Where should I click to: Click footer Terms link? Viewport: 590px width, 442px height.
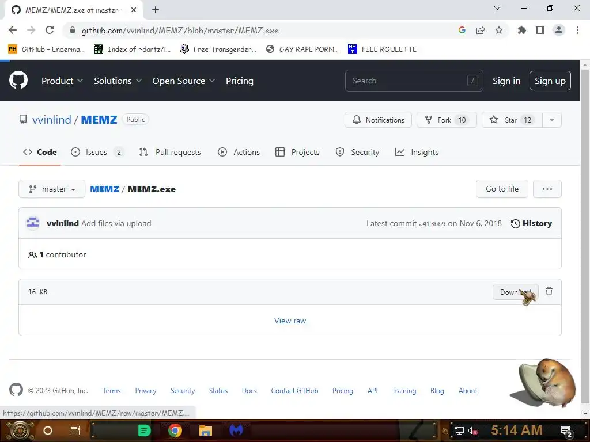tap(112, 391)
